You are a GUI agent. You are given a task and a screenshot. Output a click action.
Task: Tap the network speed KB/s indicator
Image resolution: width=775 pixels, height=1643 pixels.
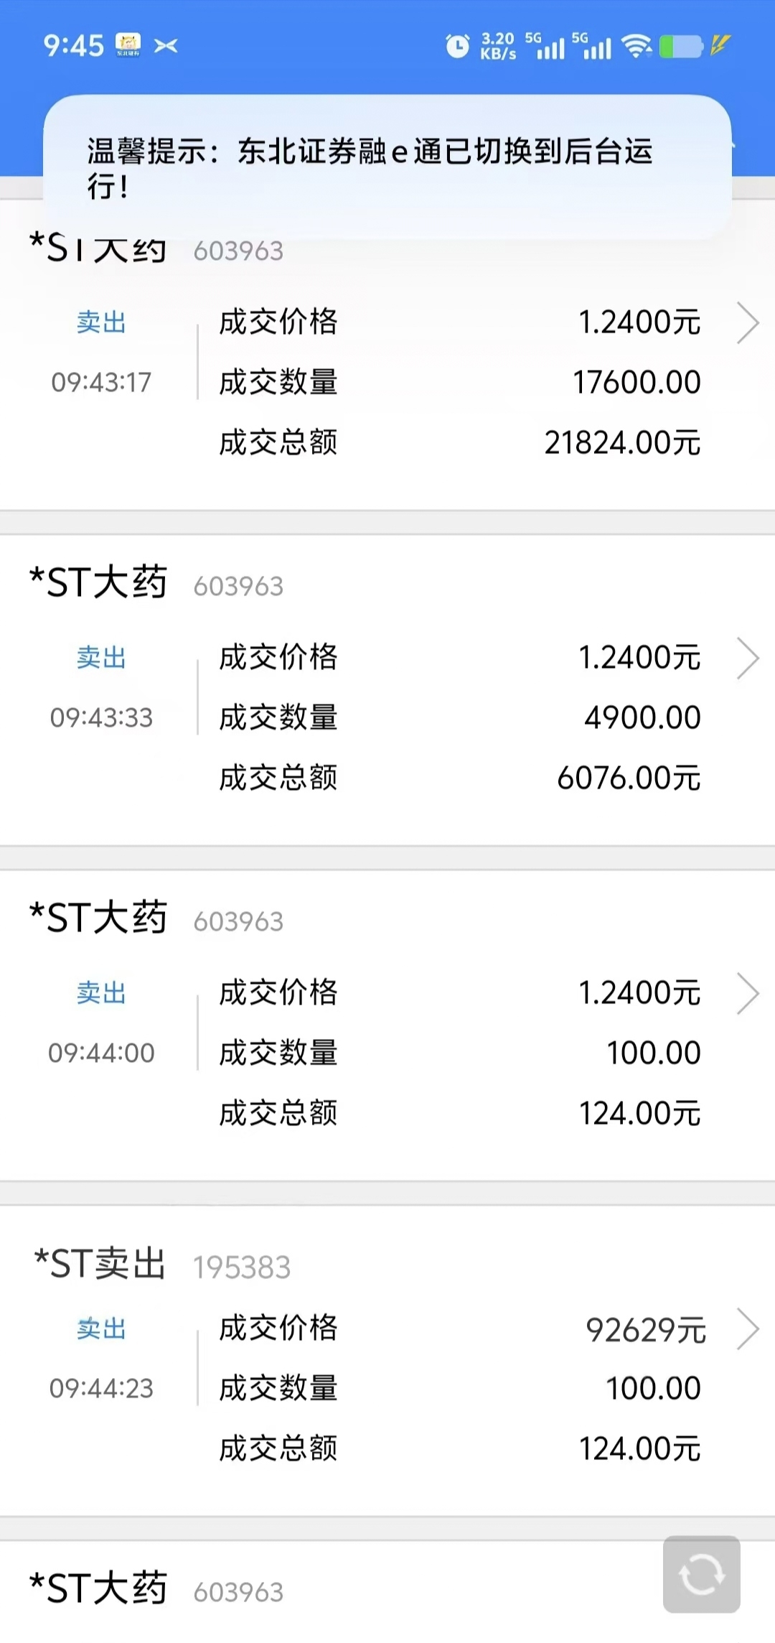(x=498, y=46)
